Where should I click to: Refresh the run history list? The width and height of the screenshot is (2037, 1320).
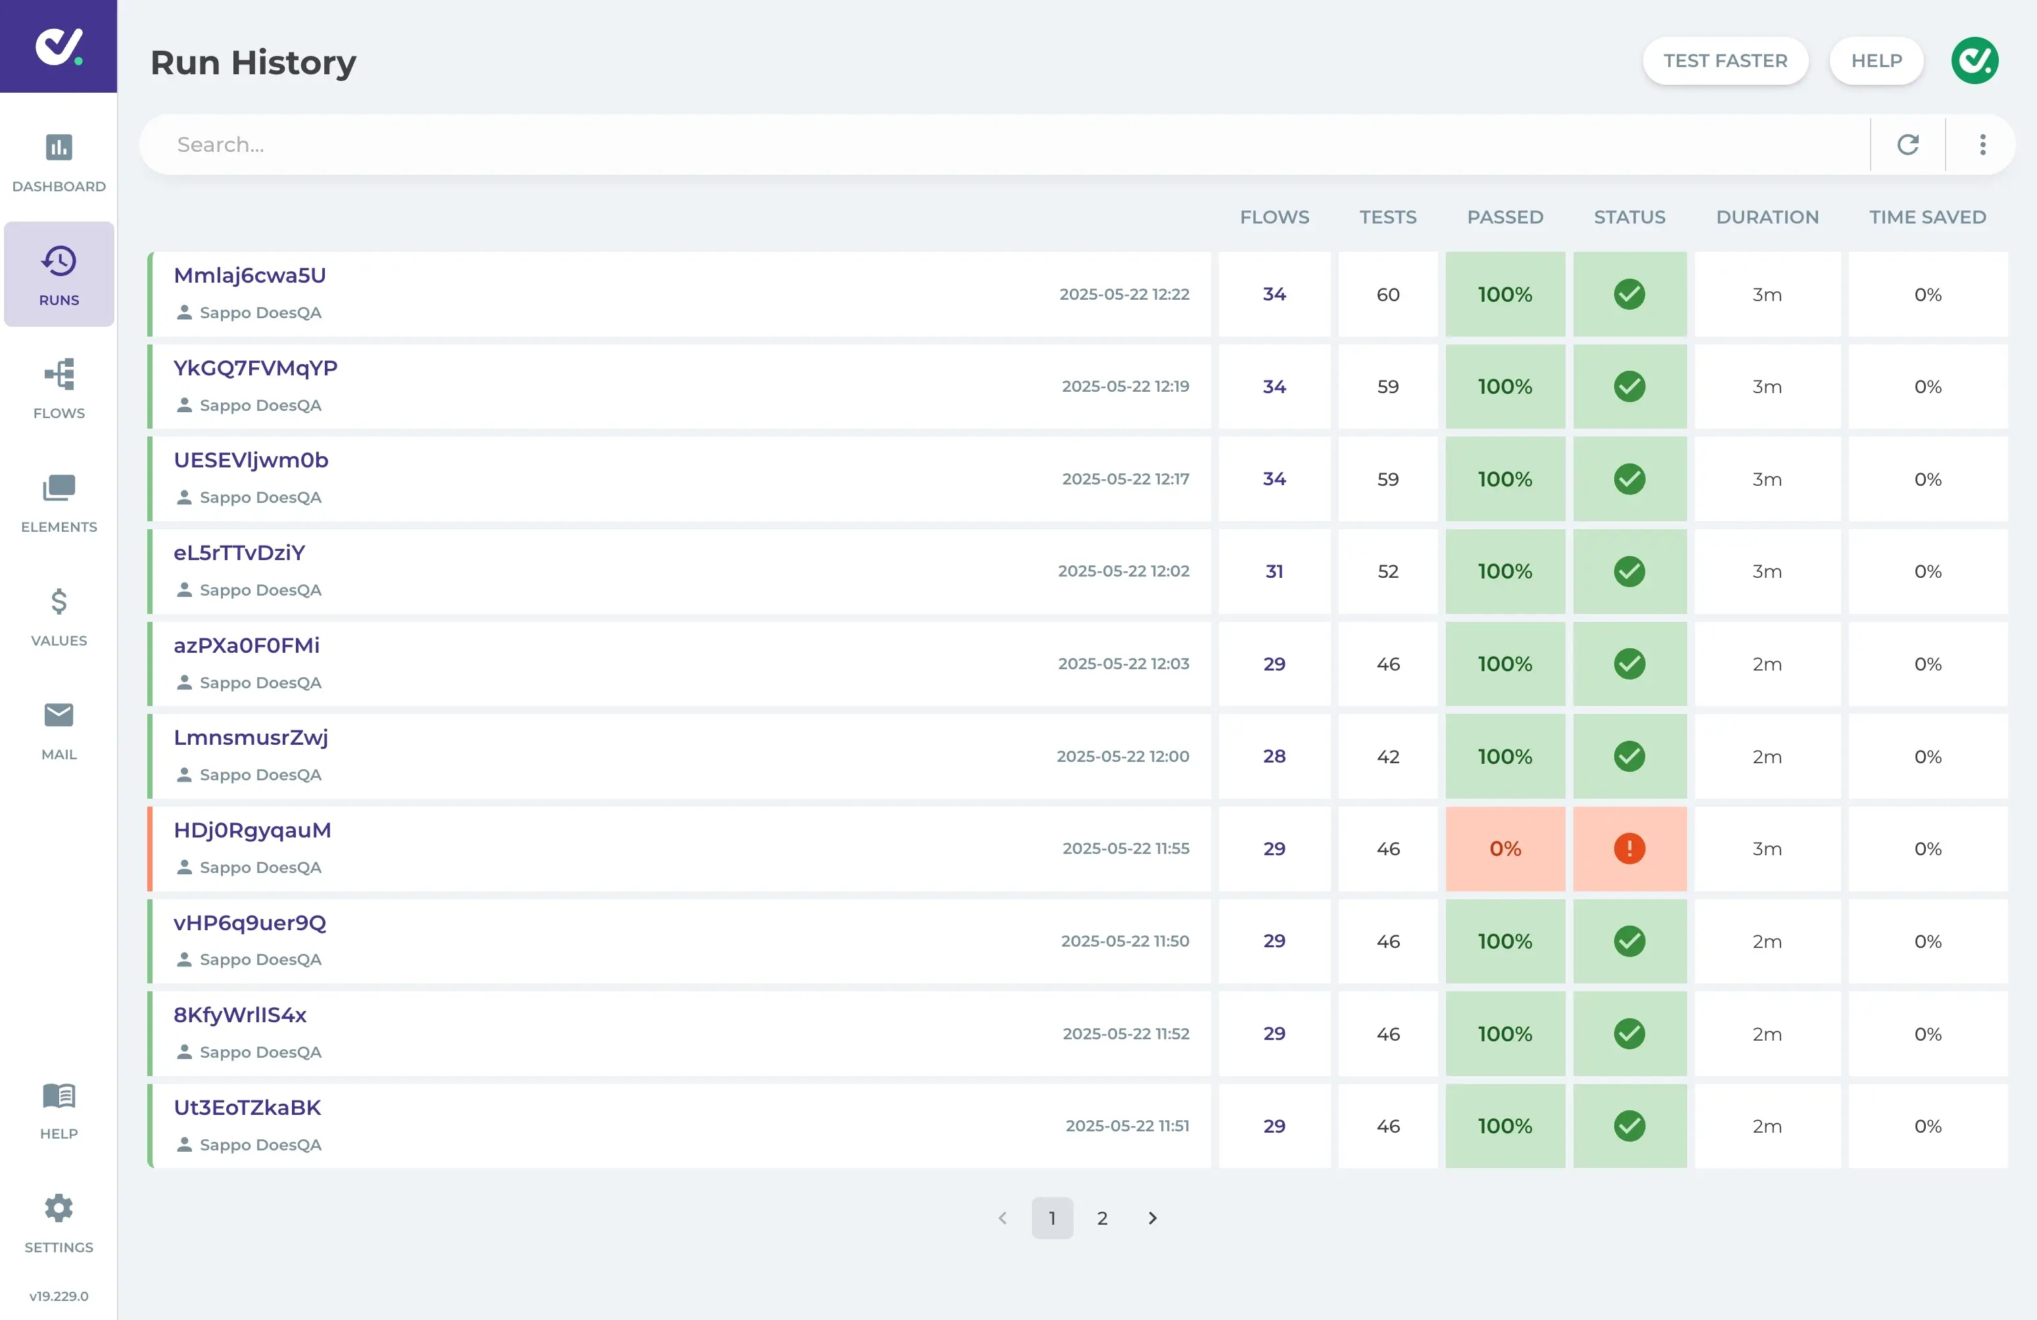1907,145
